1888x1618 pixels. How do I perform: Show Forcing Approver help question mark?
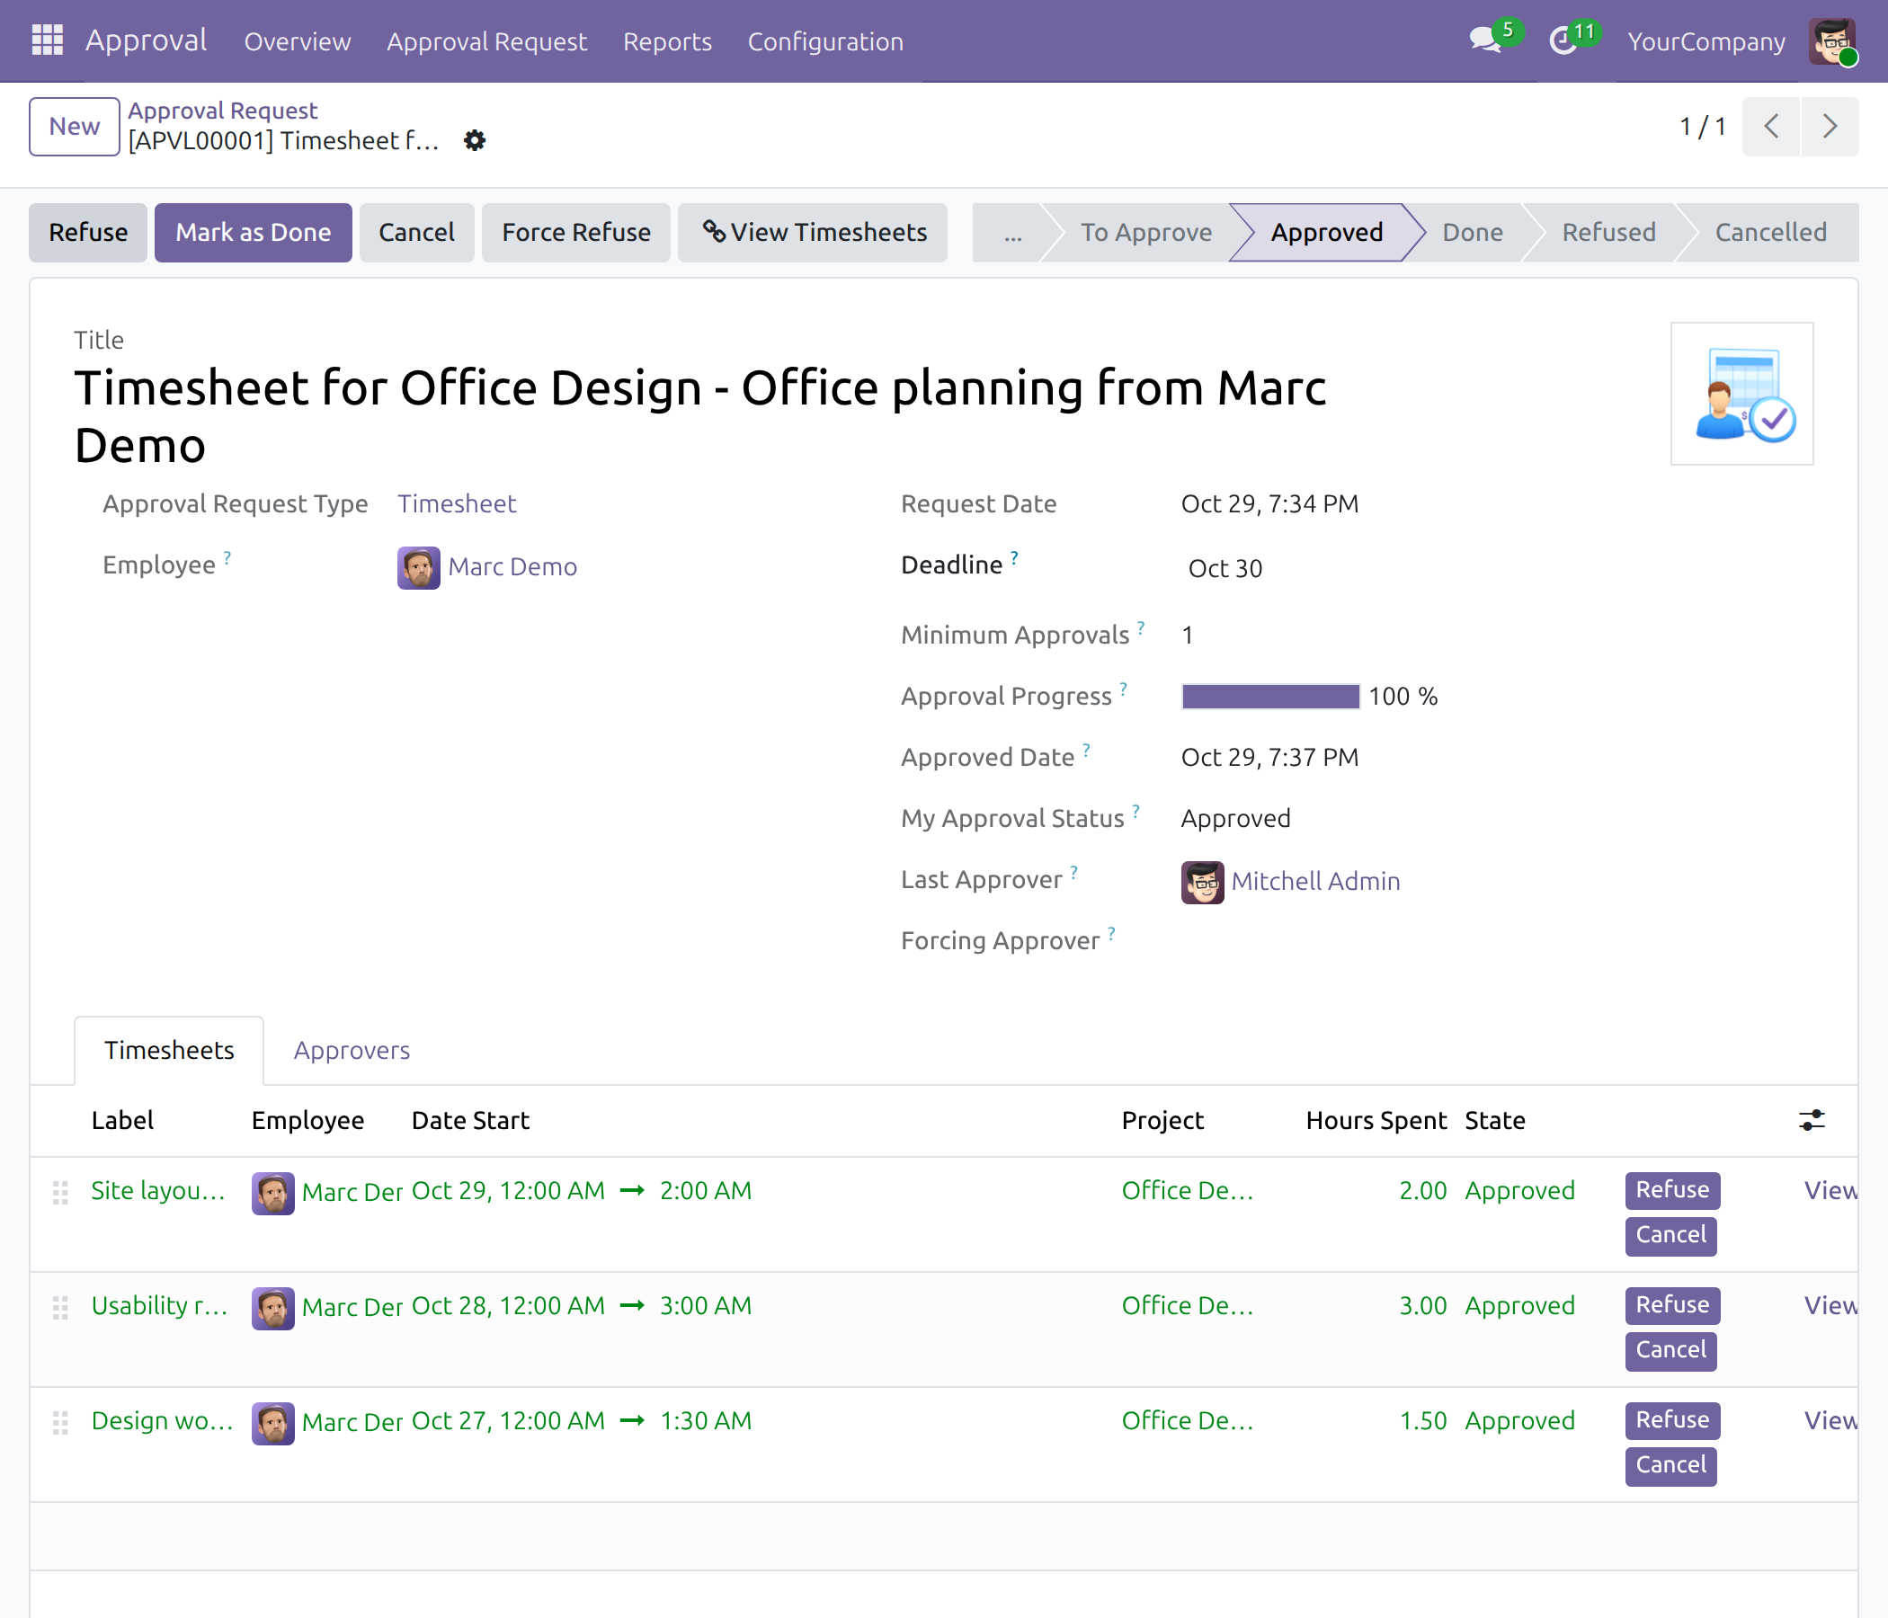[x=1110, y=932]
